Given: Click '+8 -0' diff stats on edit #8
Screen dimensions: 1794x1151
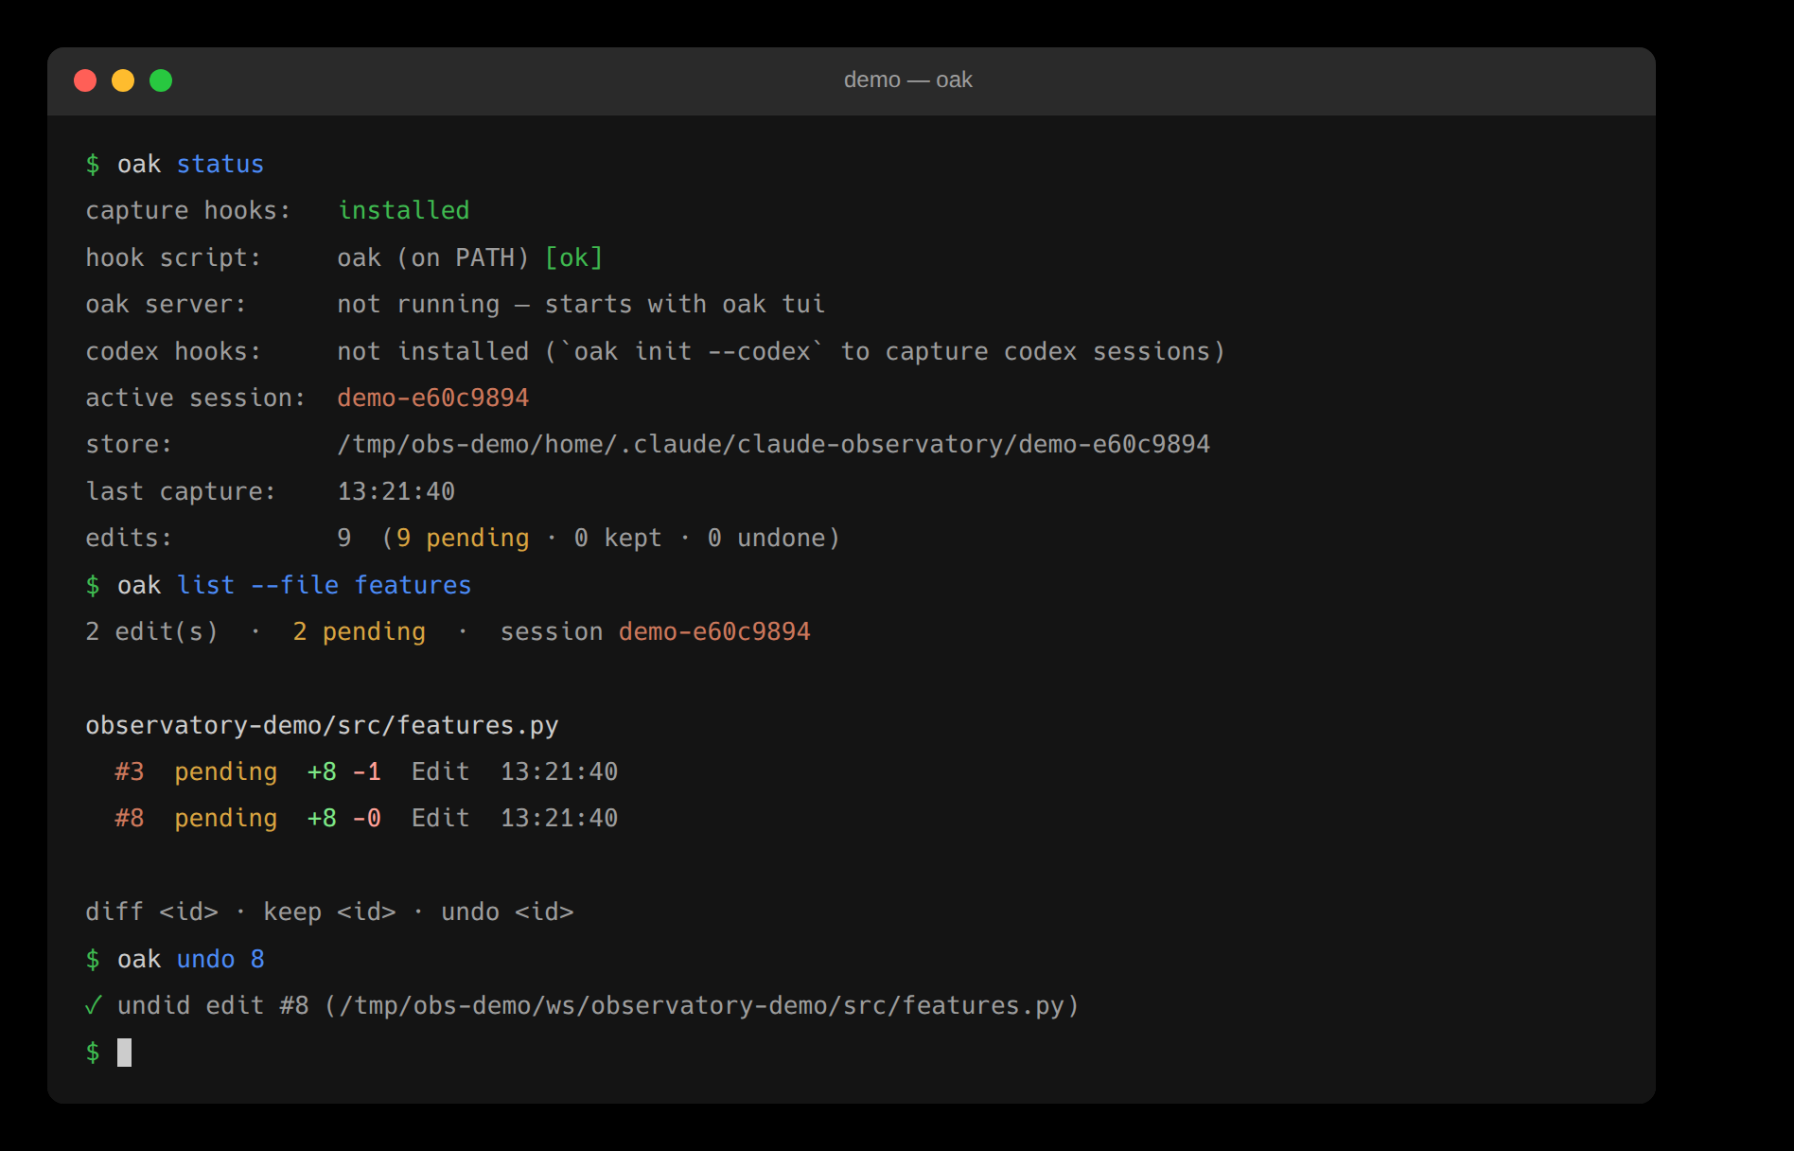Looking at the screenshot, I should (x=344, y=818).
